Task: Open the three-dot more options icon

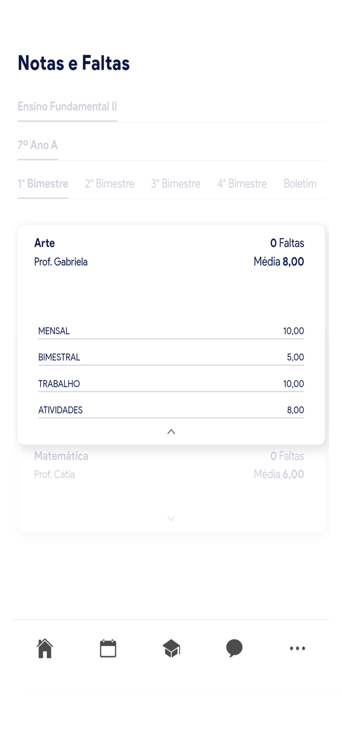Action: click(x=298, y=648)
